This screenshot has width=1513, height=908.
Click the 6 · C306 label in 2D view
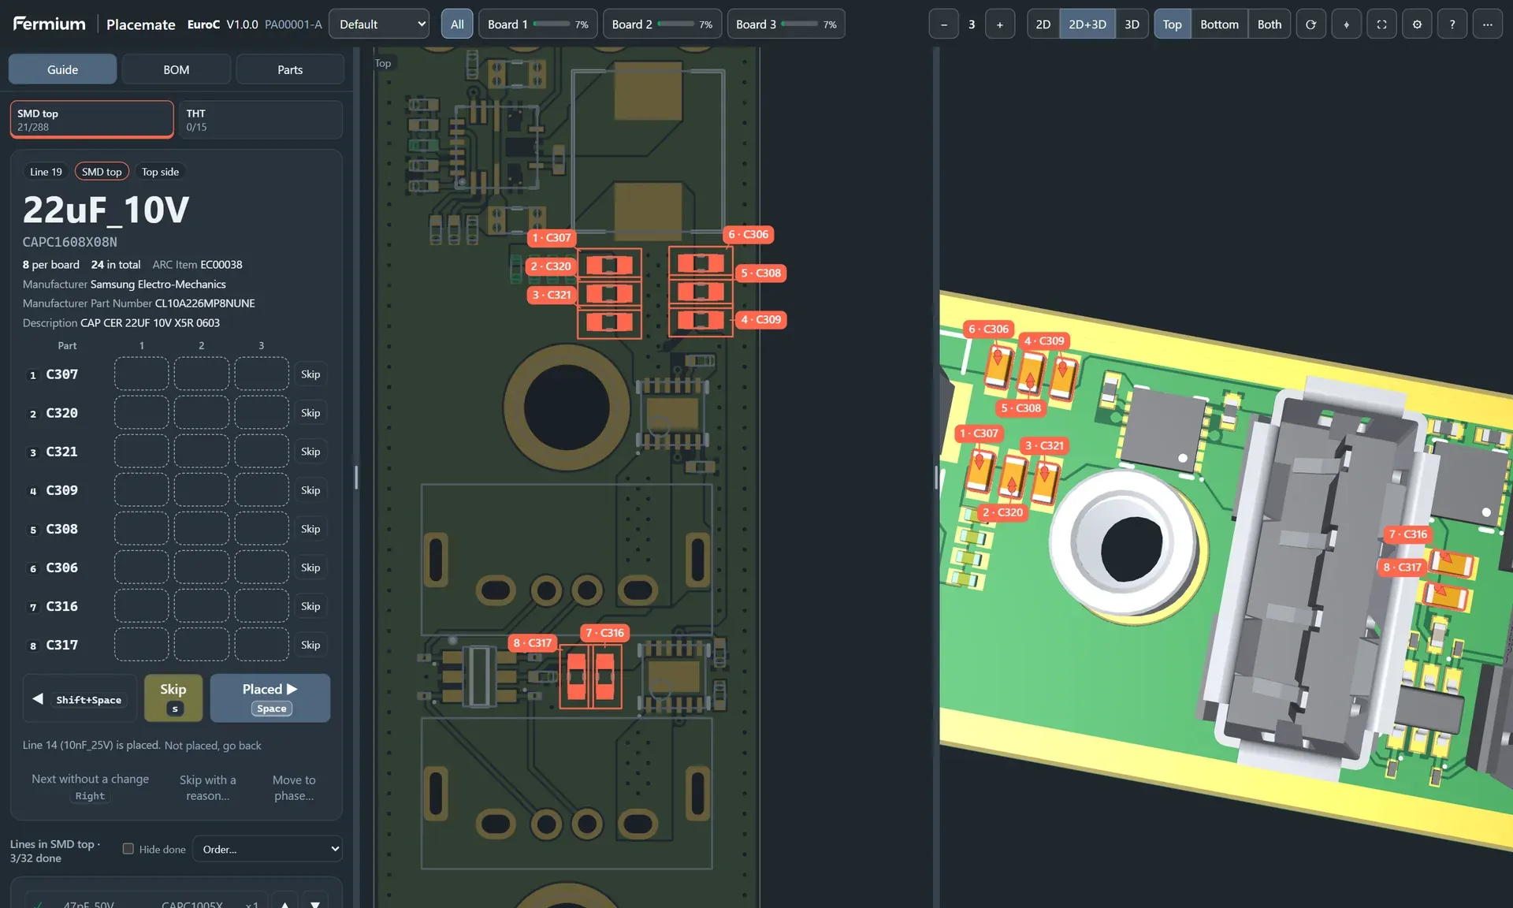pos(748,234)
